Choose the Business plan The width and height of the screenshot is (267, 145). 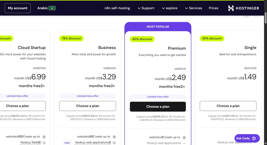coord(88,106)
